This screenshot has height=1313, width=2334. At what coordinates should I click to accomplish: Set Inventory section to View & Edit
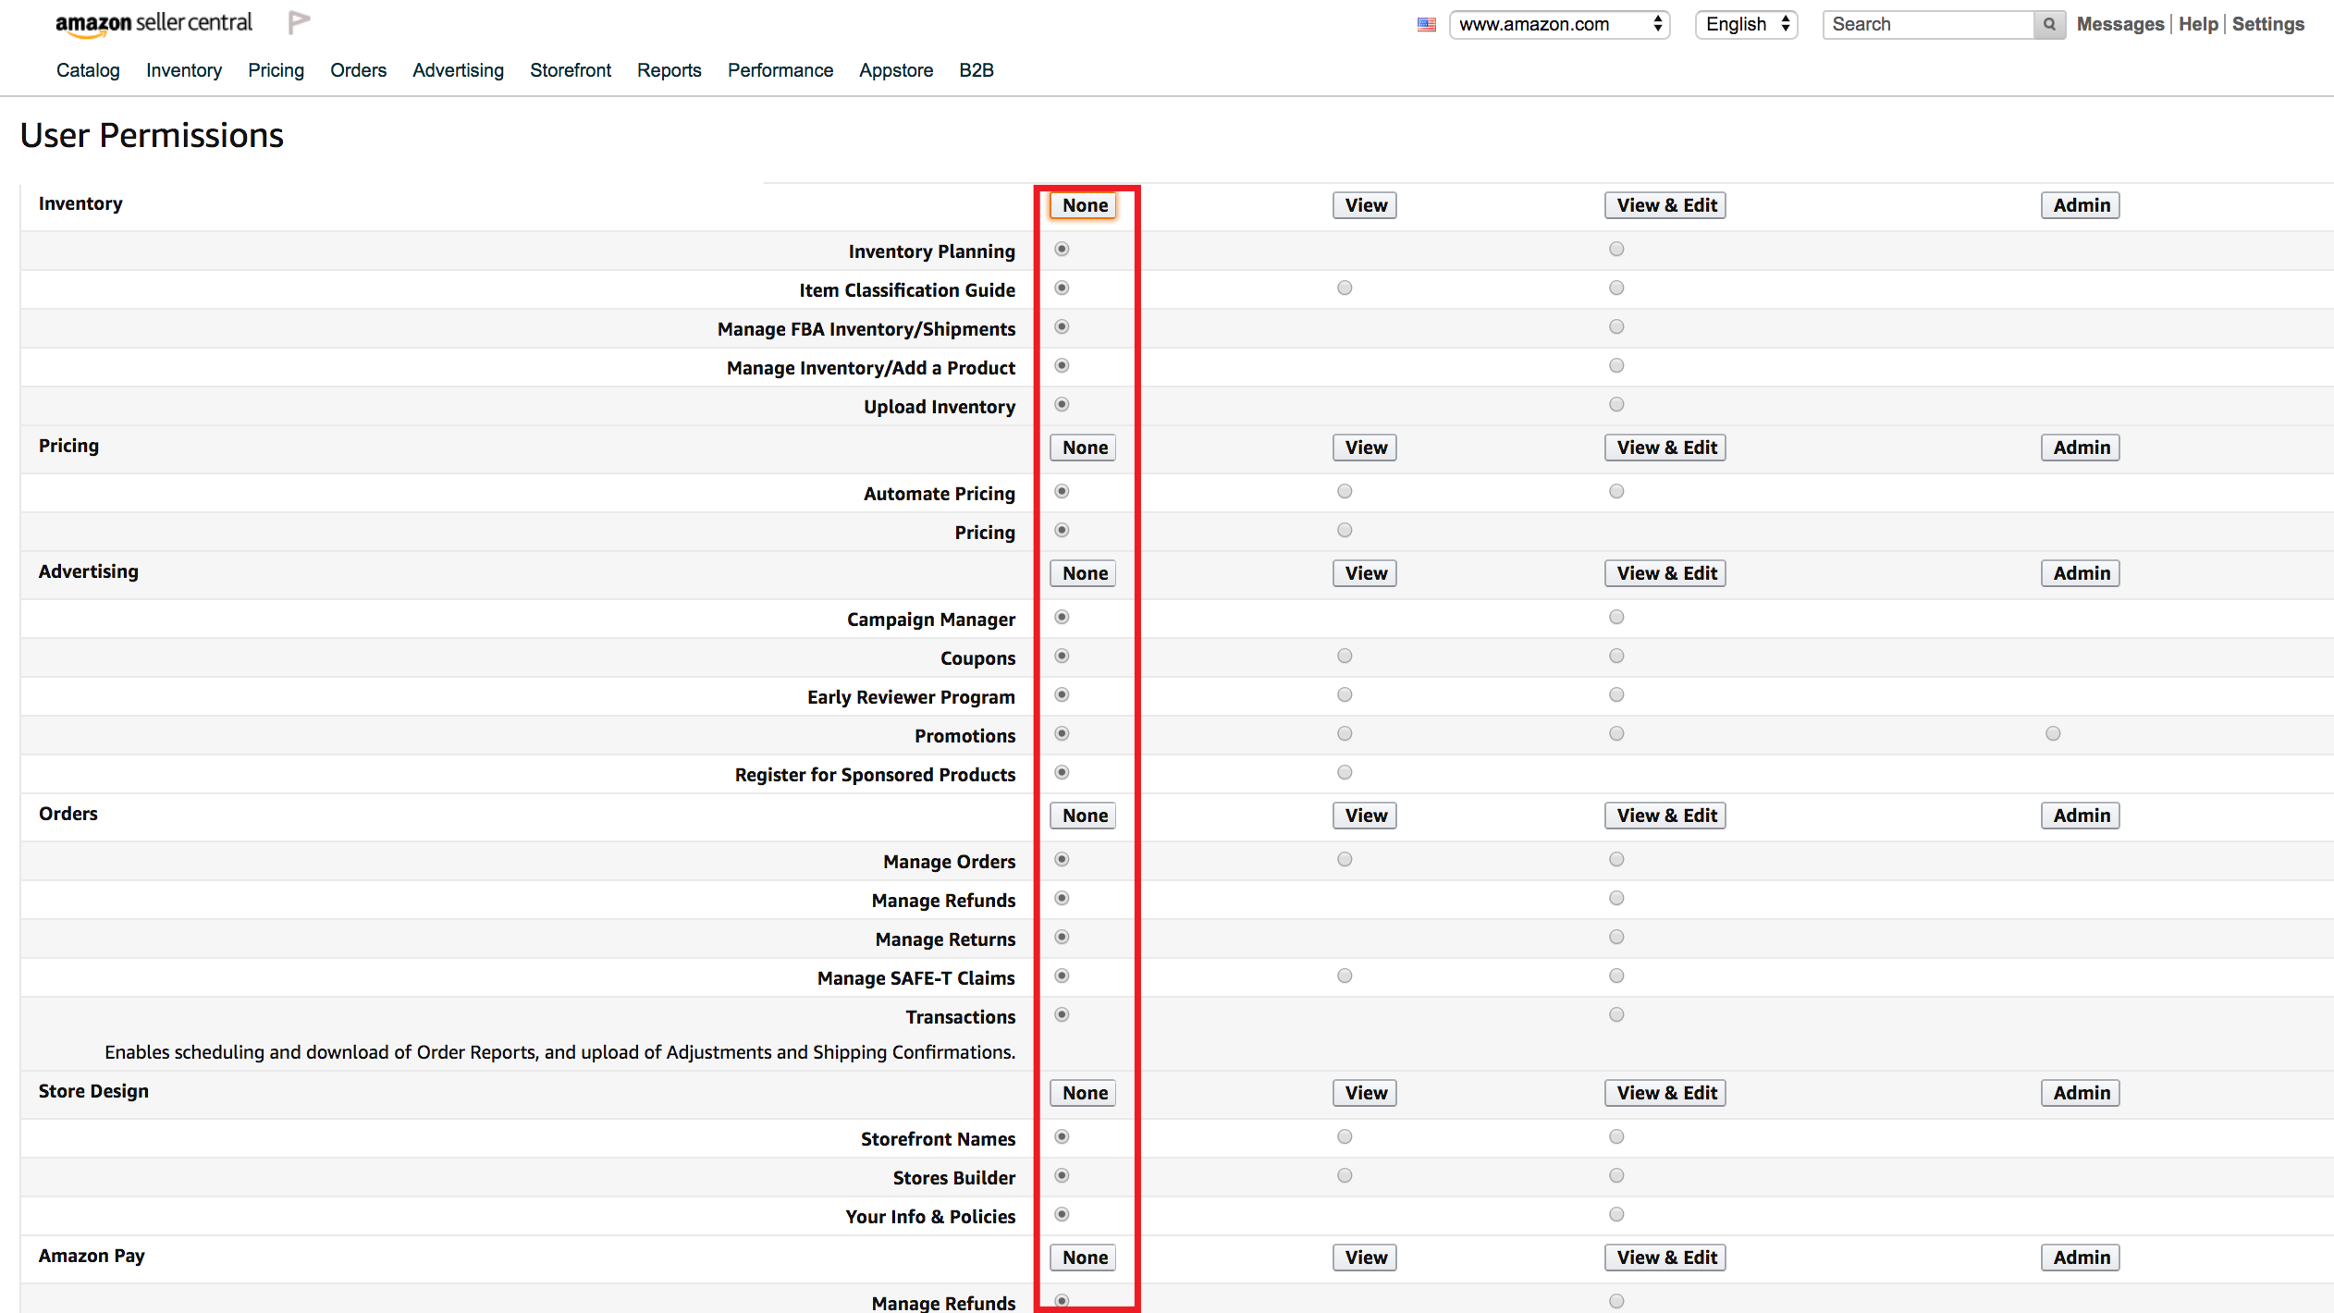[x=1665, y=205]
